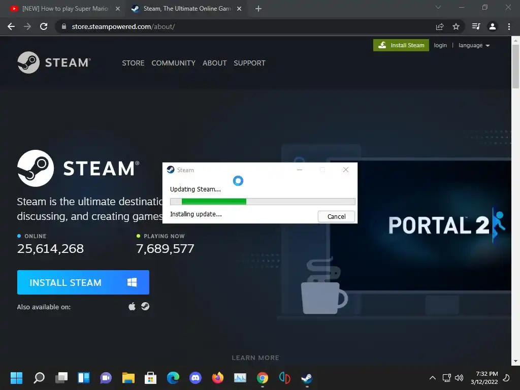Minimize the Steam updater dialog

[300, 170]
